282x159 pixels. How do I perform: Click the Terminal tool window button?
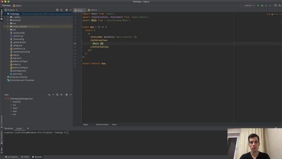click(37, 157)
